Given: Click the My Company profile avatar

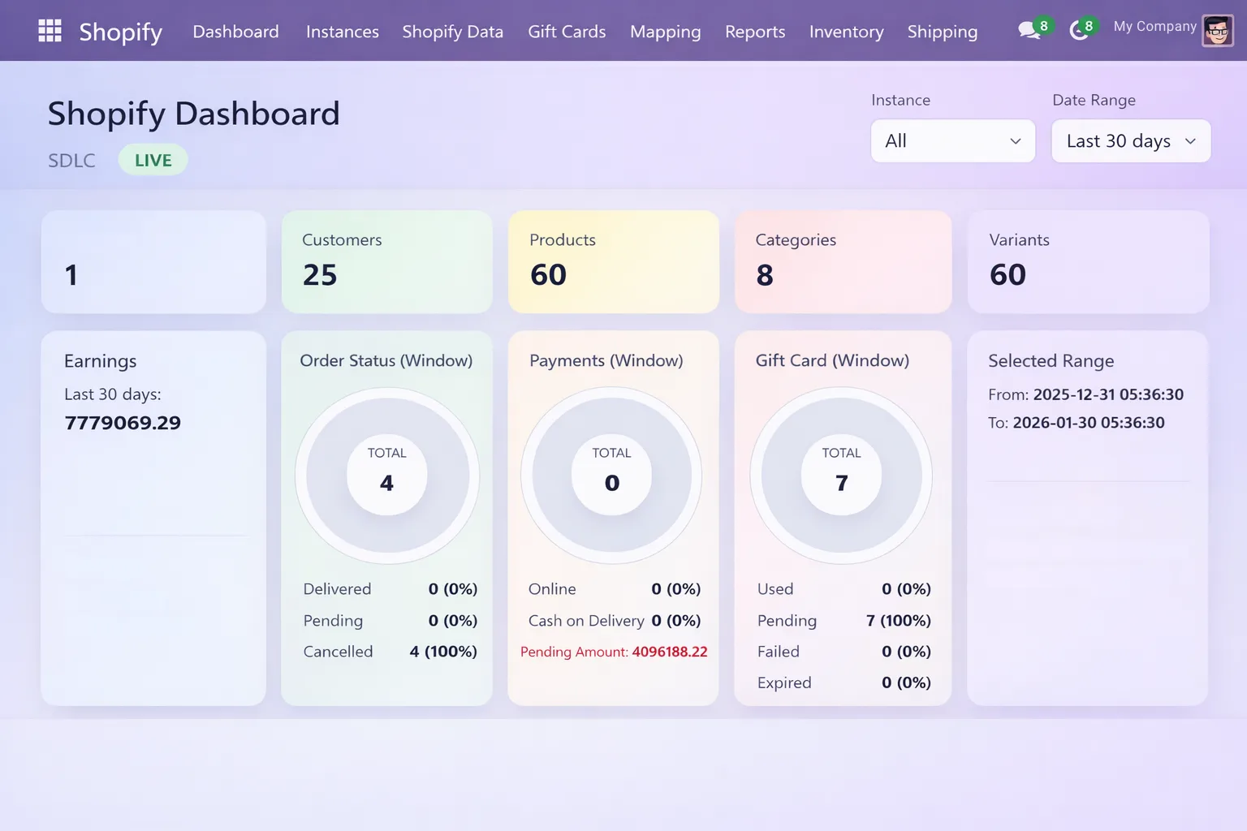Looking at the screenshot, I should pos(1217,29).
